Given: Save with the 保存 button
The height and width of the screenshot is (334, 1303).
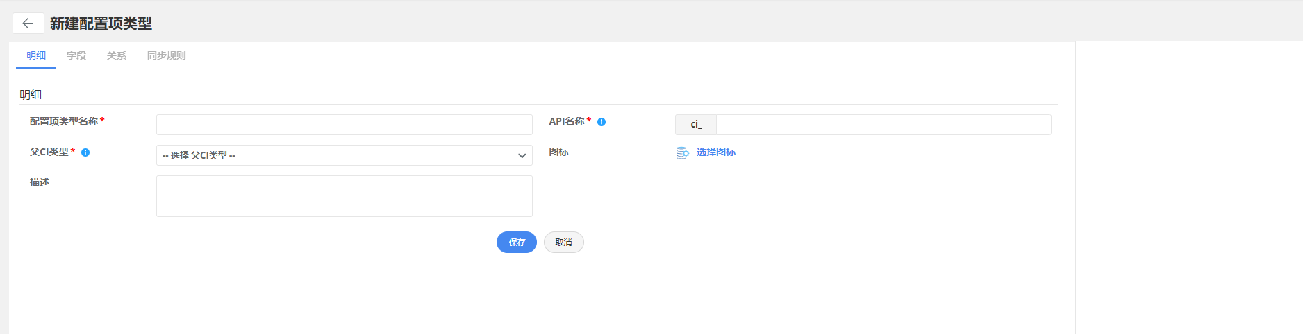Looking at the screenshot, I should (x=517, y=242).
